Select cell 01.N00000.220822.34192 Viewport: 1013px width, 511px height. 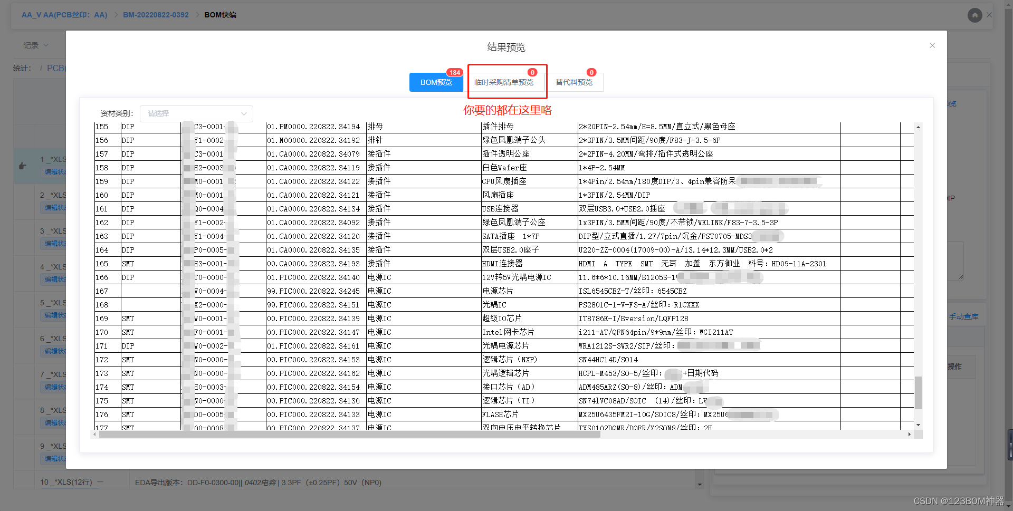click(x=316, y=140)
